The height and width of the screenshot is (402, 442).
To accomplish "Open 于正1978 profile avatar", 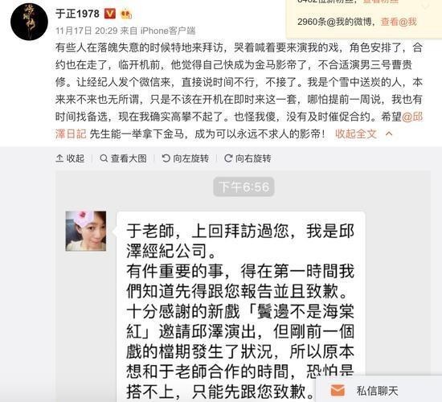I will [29, 22].
